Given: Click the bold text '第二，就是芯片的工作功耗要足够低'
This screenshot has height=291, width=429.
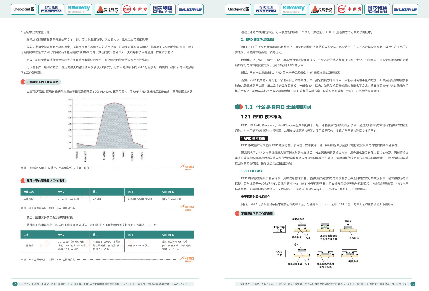Looking at the screenshot, I should click(49, 218).
